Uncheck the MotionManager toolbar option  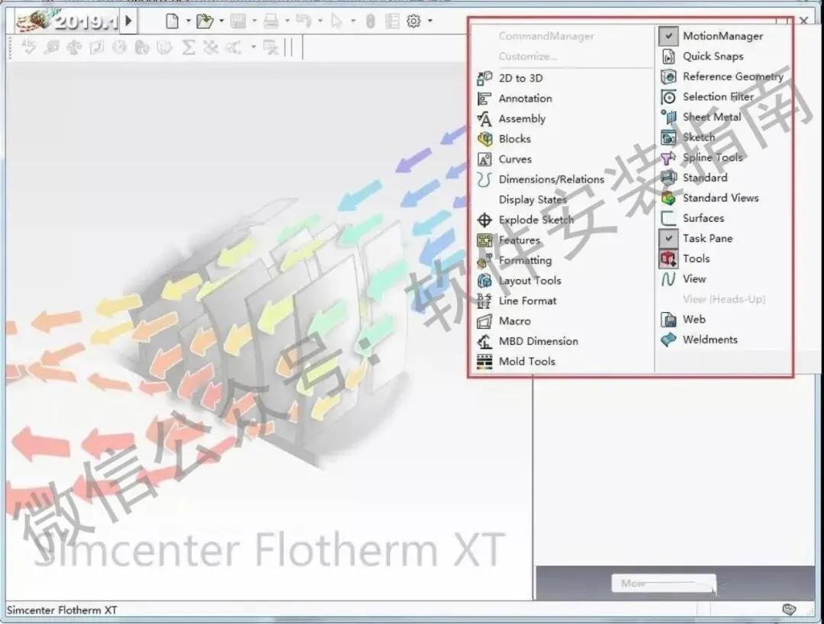(x=668, y=37)
